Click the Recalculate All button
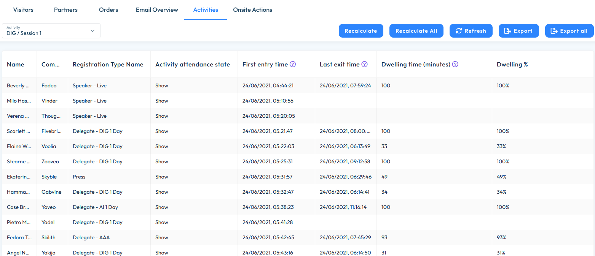The width and height of the screenshot is (595, 256). (x=416, y=31)
